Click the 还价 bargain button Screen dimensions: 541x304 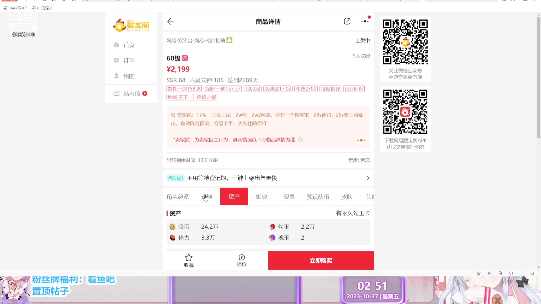click(x=242, y=261)
